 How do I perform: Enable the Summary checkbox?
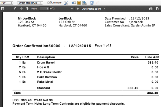tap(49, 2)
